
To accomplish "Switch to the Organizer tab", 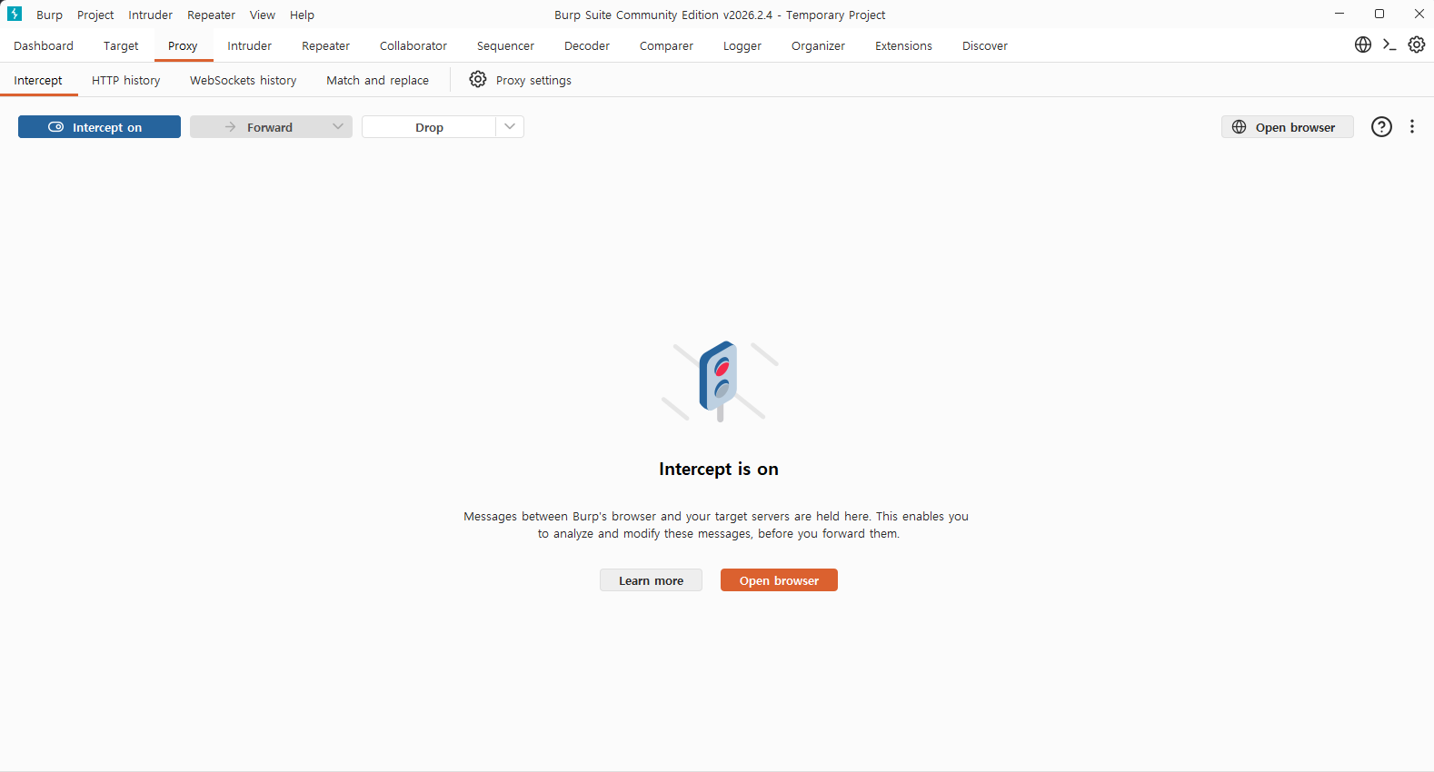I will tap(818, 45).
